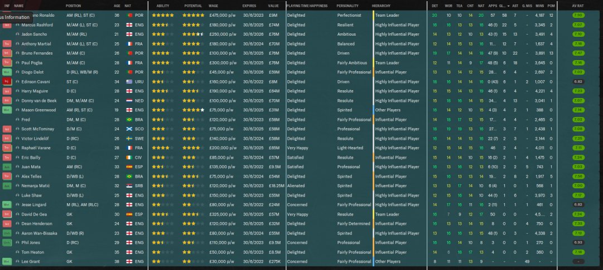Open Donny van de Beek's profile
603x270 pixels.
pos(39,101)
